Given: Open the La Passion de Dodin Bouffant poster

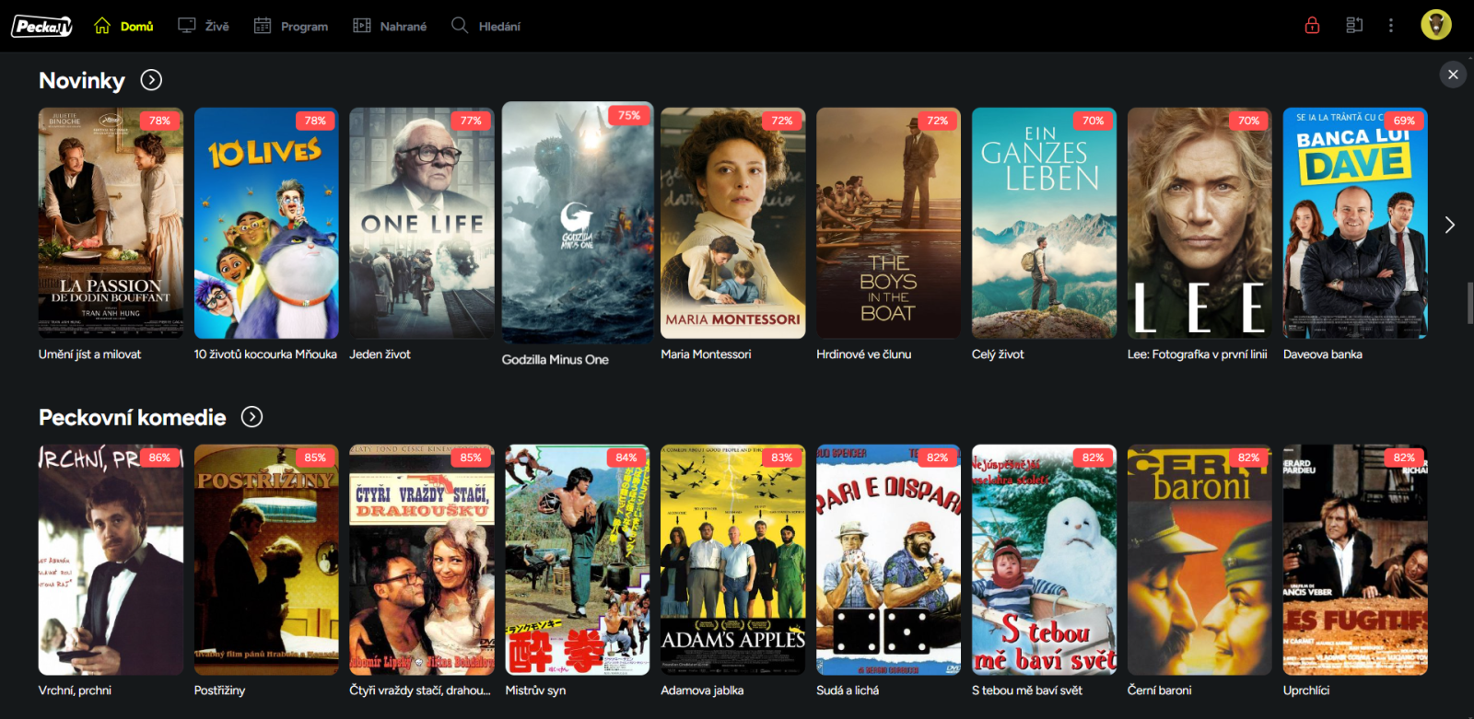Looking at the screenshot, I should [x=111, y=223].
